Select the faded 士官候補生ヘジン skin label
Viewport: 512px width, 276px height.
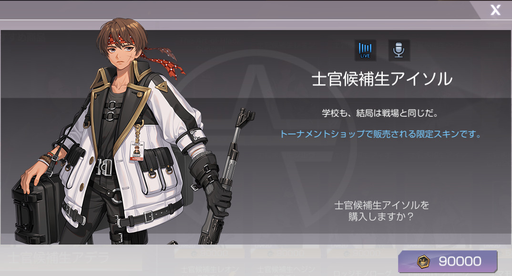tap(286, 270)
